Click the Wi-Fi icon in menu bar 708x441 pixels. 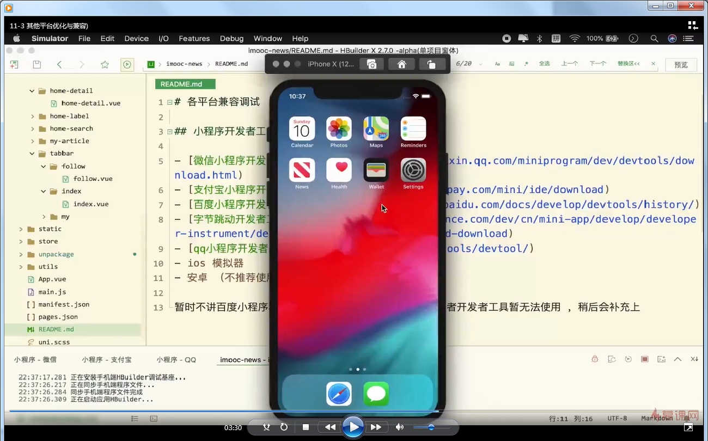575,39
